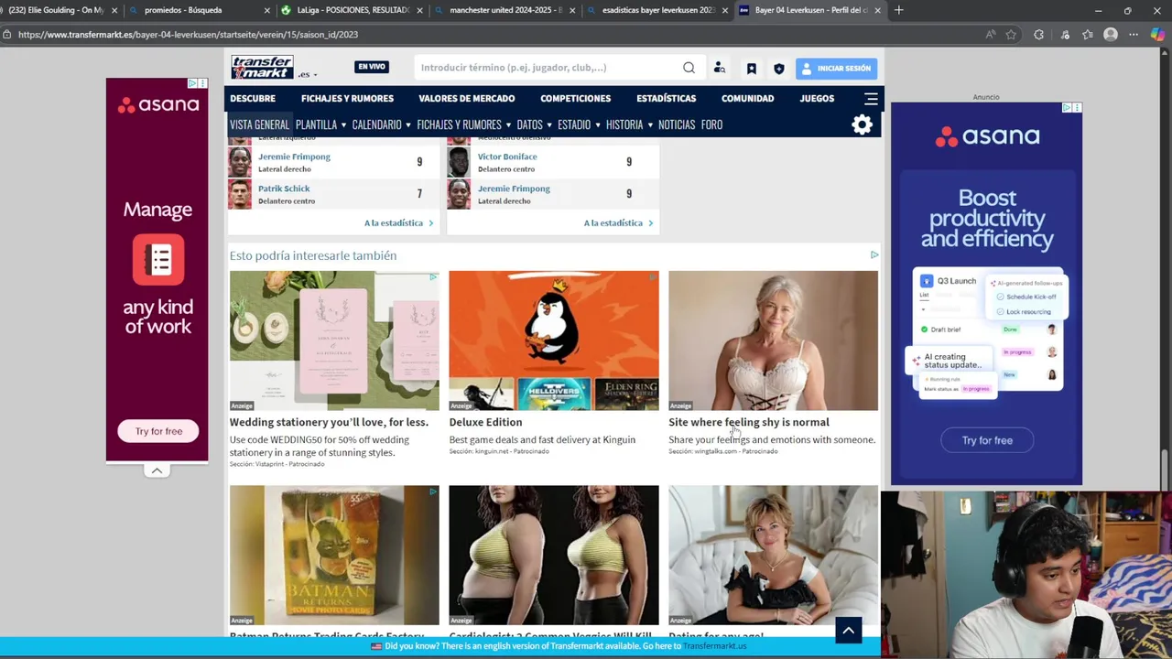Click the shield icon next to login
The height and width of the screenshot is (659, 1172).
click(779, 68)
